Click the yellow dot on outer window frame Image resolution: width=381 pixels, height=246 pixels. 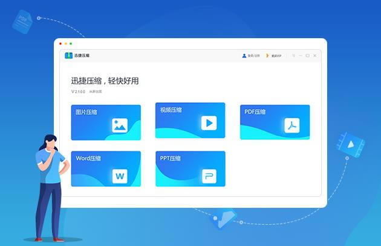coord(65,44)
